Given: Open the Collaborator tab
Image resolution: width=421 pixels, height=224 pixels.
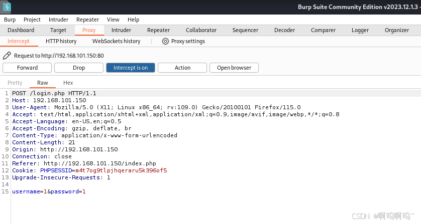Looking at the screenshot, I should tap(201, 30).
